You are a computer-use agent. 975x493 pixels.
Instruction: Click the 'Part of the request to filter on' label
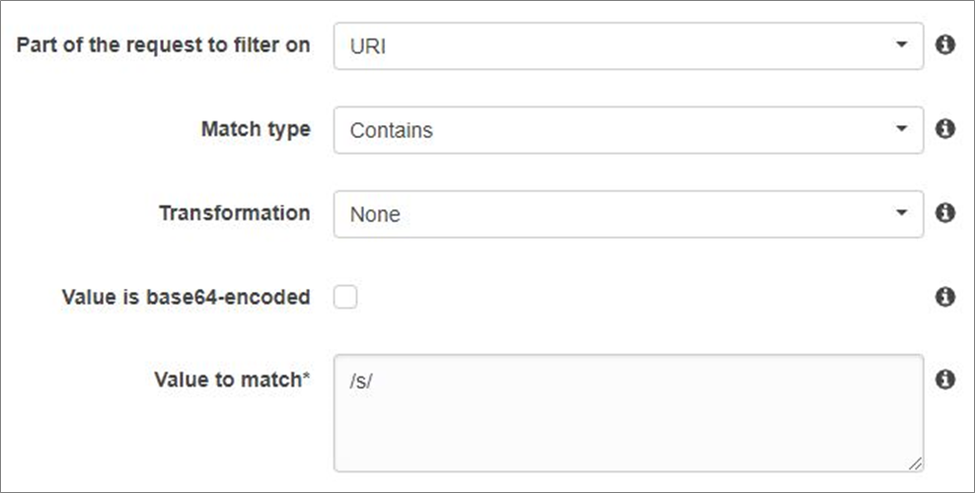click(x=163, y=44)
